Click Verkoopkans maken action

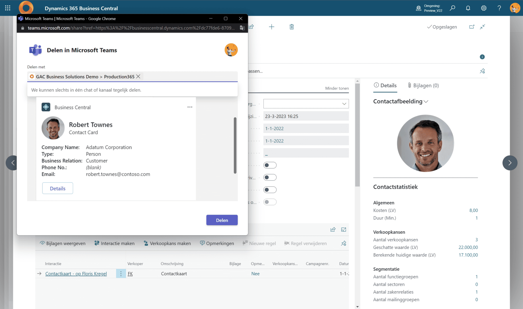click(167, 243)
